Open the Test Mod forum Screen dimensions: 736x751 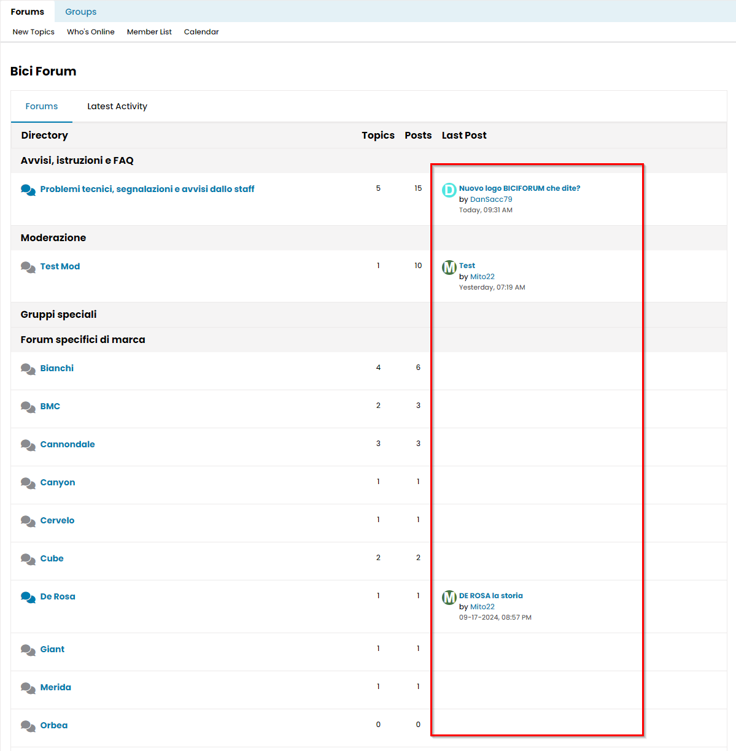(x=60, y=266)
